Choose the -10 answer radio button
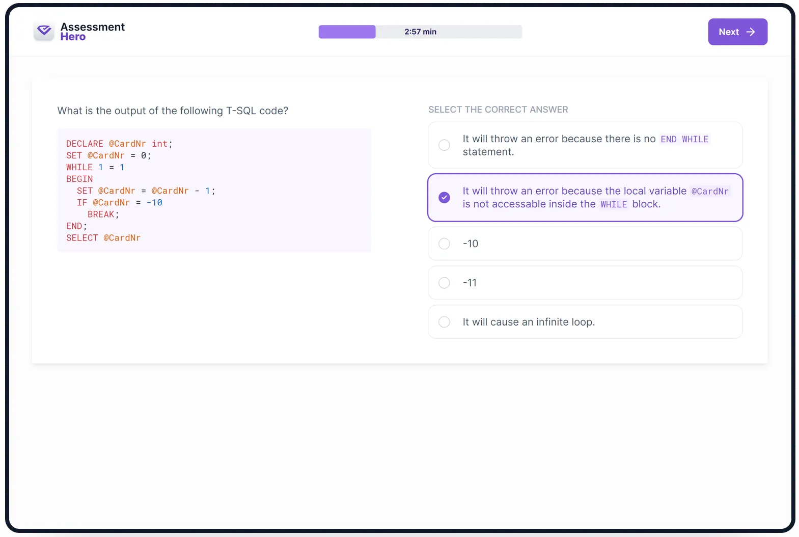This screenshot has height=537, width=799. [x=444, y=244]
